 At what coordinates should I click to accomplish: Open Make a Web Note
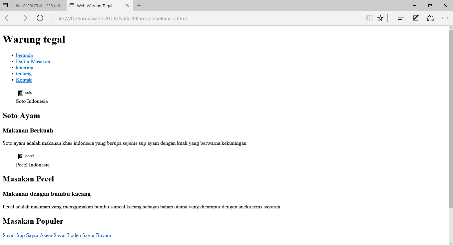click(x=415, y=18)
